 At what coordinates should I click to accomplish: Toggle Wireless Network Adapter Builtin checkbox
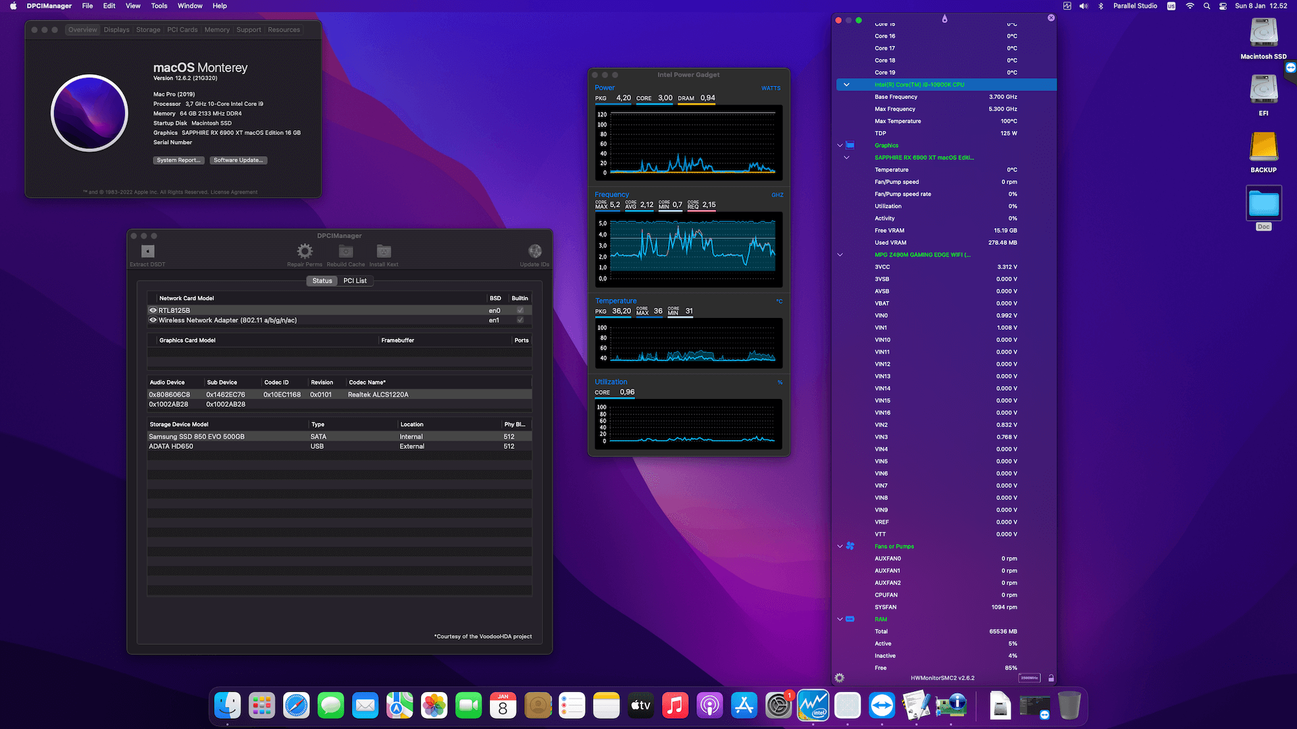[520, 321]
